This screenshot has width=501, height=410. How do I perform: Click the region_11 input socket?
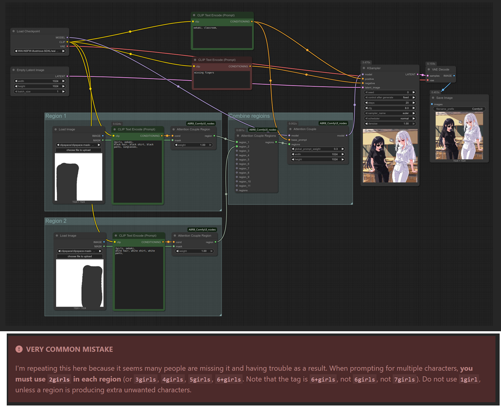pyautogui.click(x=237, y=186)
